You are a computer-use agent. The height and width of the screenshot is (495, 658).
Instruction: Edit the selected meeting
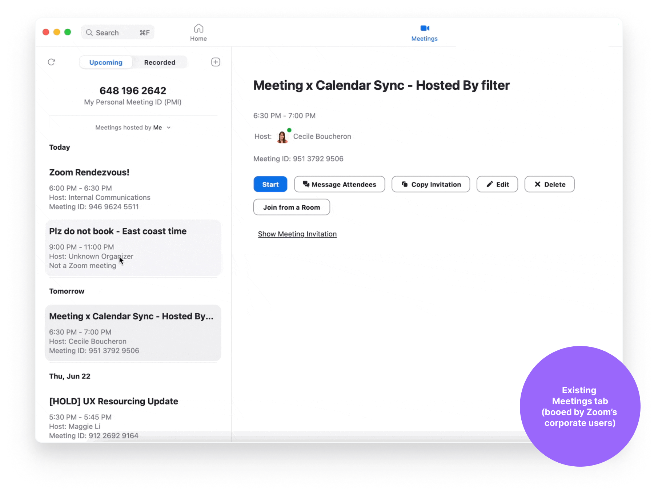click(497, 185)
